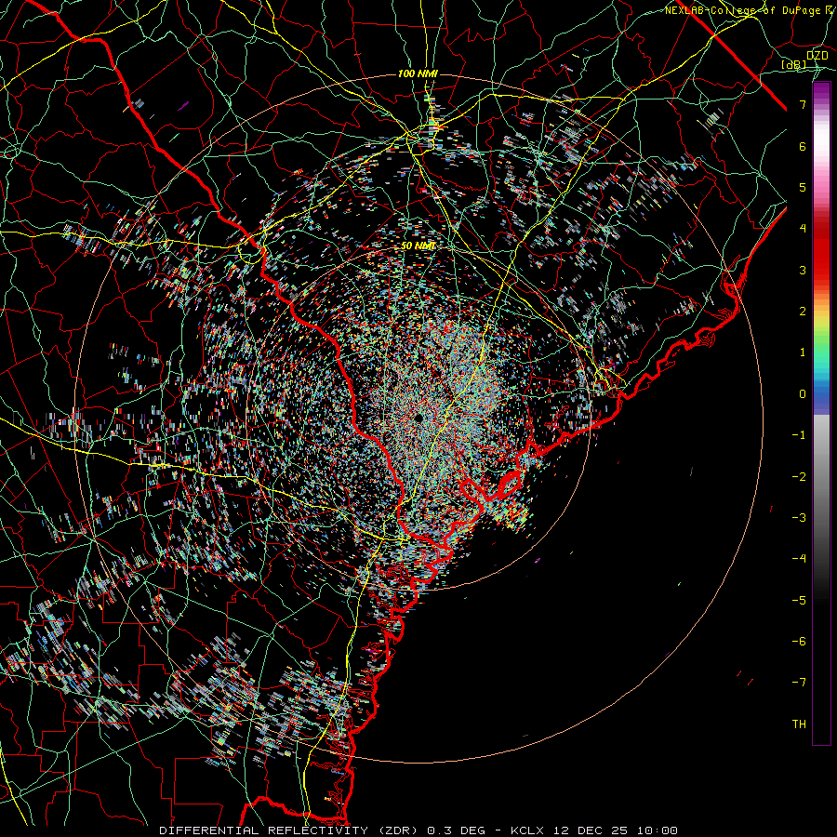Click the -2 value on the scale
Screen dimensions: 837x837
coord(799,477)
